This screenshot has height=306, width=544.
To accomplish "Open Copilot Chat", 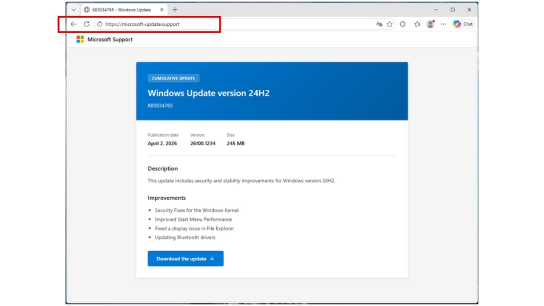I will [463, 24].
